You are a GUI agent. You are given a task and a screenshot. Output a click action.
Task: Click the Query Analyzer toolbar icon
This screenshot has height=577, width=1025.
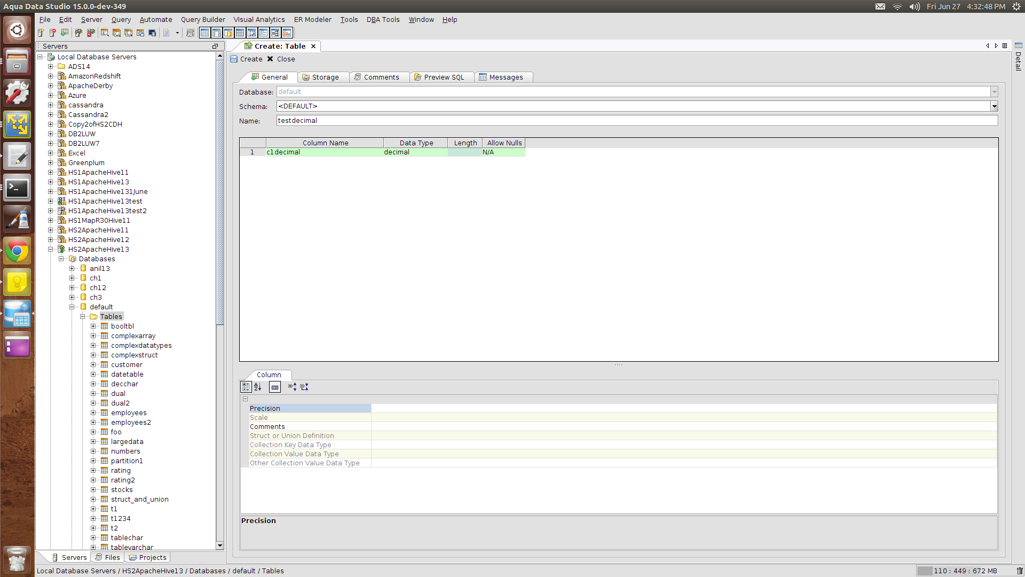tap(105, 33)
